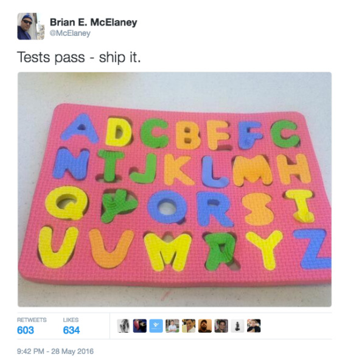The image size is (348, 357).
Task: Open the tweet timestamp 9:42 PM - 28 May 2016
Action: (x=55, y=351)
